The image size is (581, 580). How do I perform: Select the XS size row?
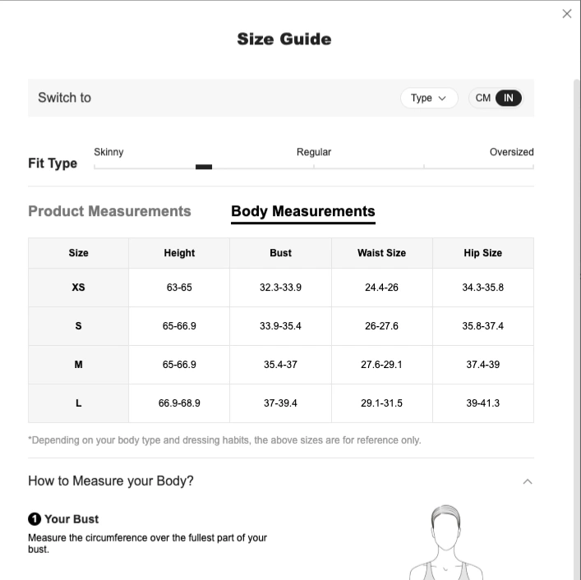pos(281,288)
